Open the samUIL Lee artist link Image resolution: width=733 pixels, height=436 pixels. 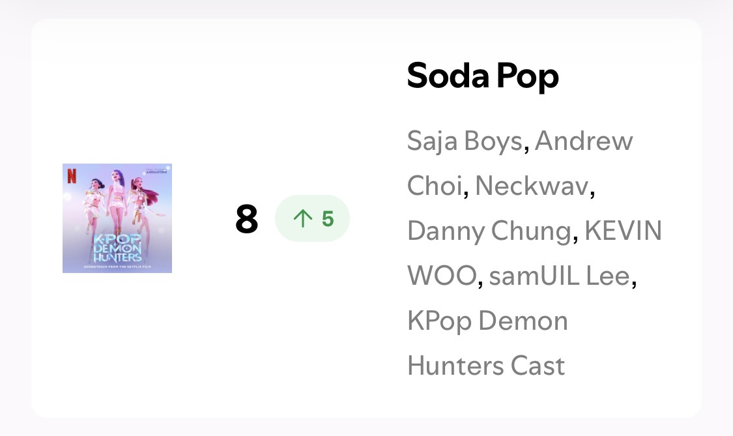pos(559,276)
